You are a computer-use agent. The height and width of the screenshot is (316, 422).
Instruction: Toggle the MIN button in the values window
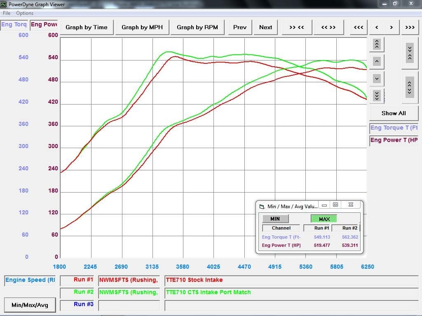click(x=275, y=218)
